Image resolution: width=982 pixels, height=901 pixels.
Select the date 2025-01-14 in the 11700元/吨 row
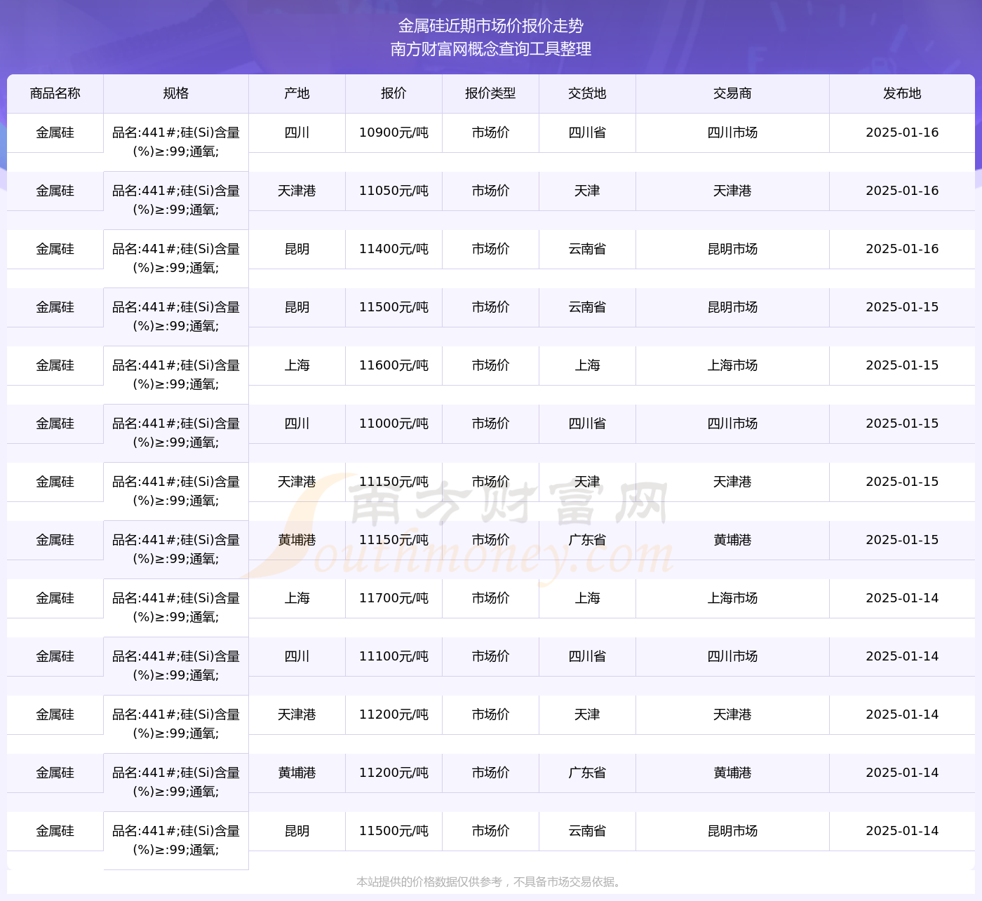[x=903, y=598]
